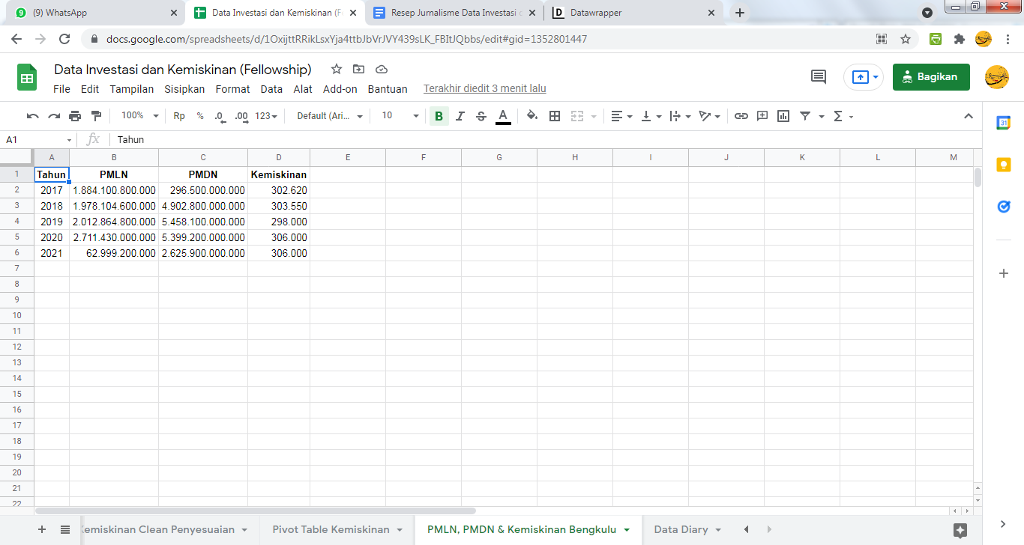Insert a chart using toolbar icon
Image resolution: width=1024 pixels, height=545 pixels.
(x=783, y=116)
